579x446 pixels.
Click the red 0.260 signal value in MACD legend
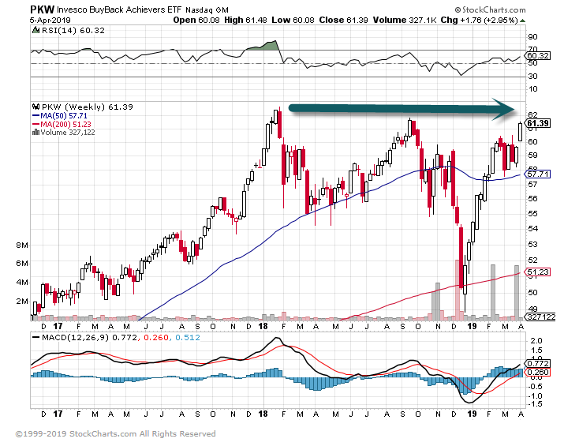pyautogui.click(x=156, y=337)
